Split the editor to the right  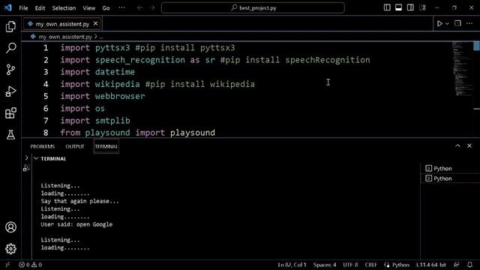[457, 23]
